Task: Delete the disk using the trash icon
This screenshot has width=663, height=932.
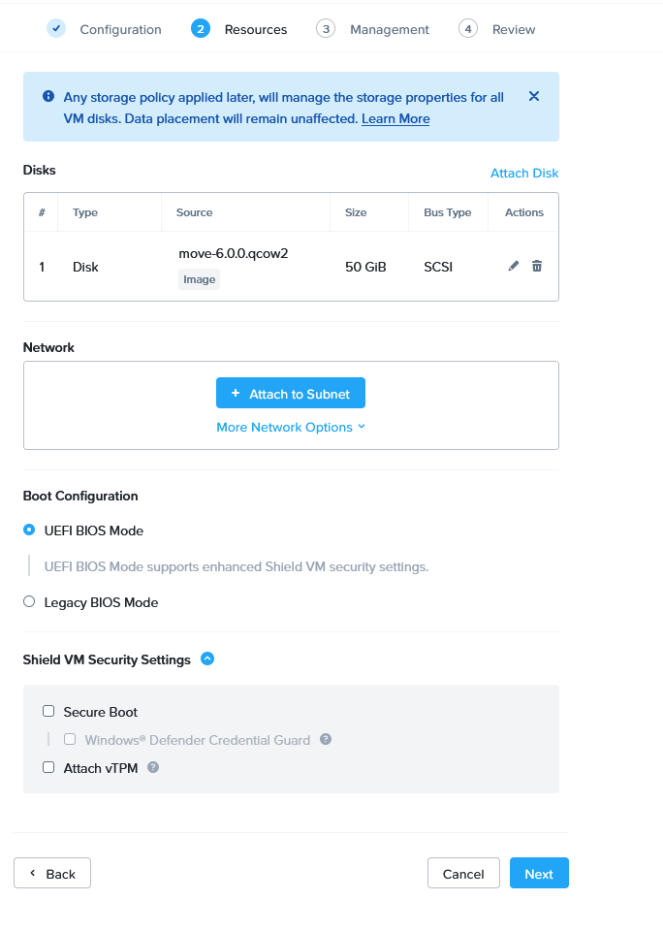Action: click(537, 266)
